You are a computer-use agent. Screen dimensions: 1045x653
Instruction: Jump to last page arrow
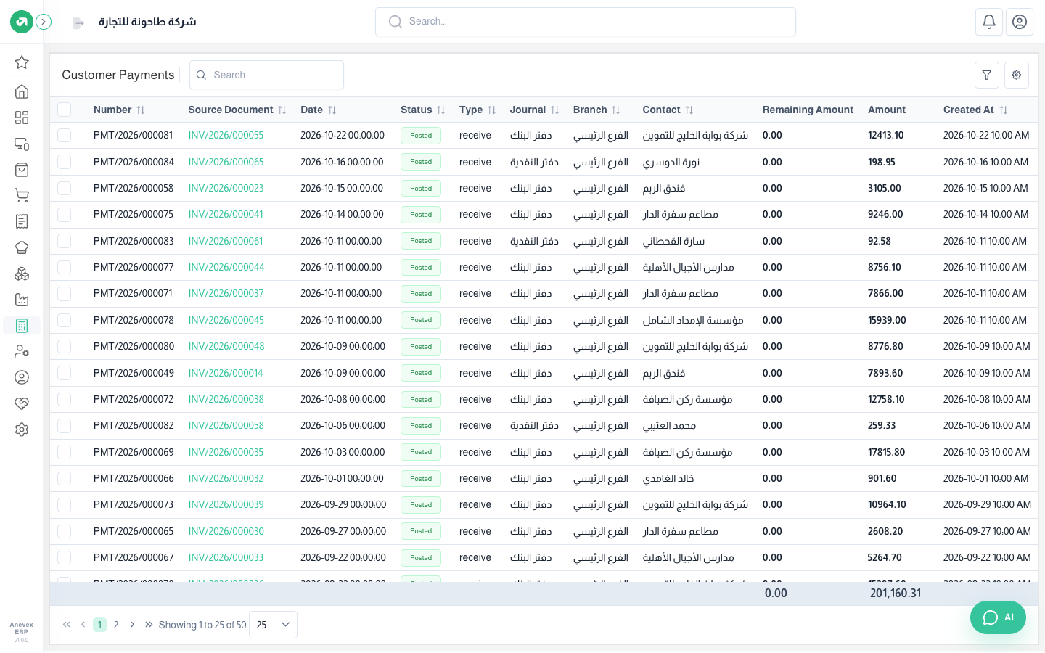(x=149, y=625)
